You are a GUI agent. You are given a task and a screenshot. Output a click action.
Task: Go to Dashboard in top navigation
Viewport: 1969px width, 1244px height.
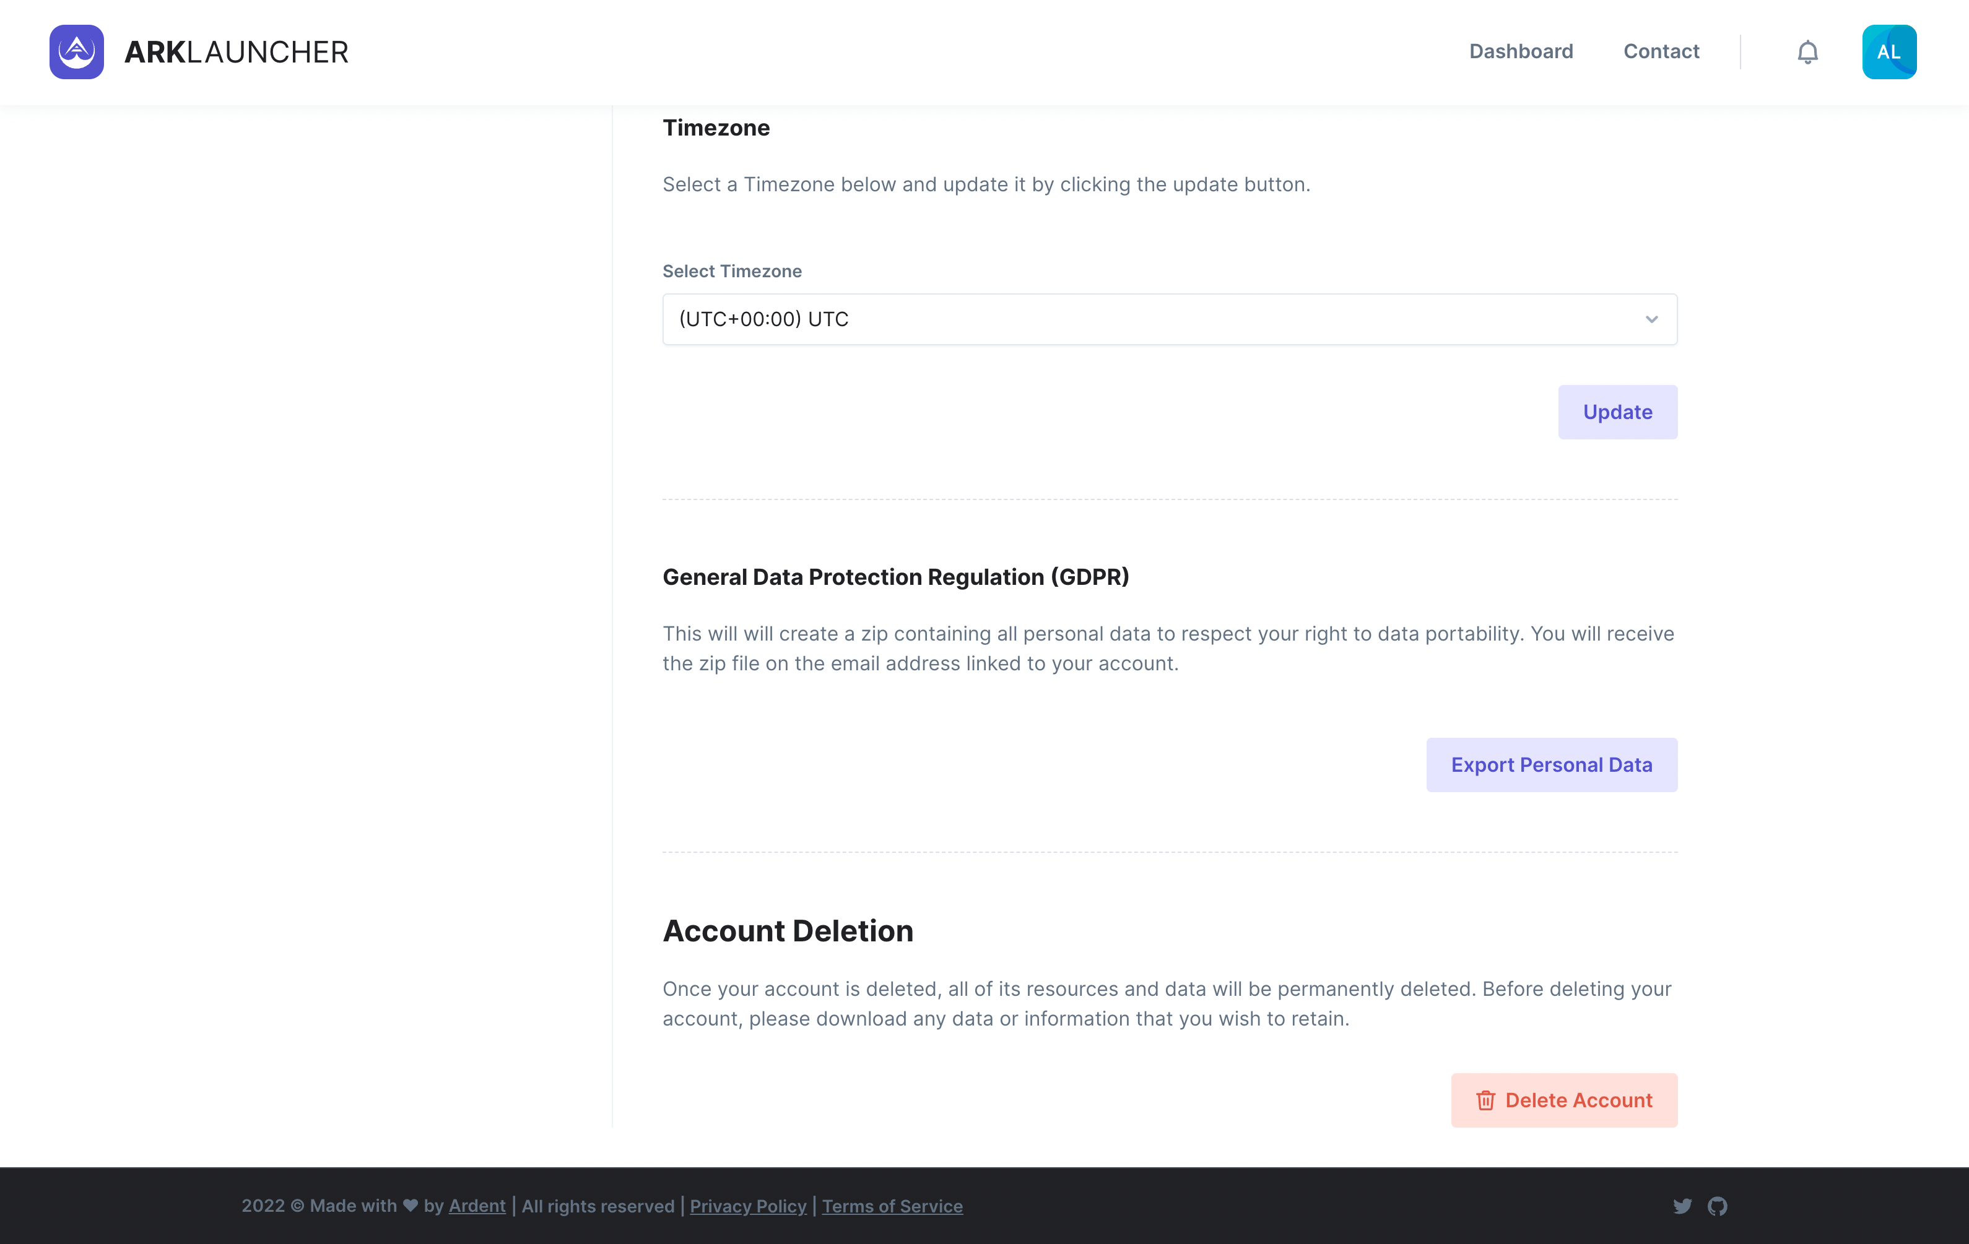coord(1520,51)
